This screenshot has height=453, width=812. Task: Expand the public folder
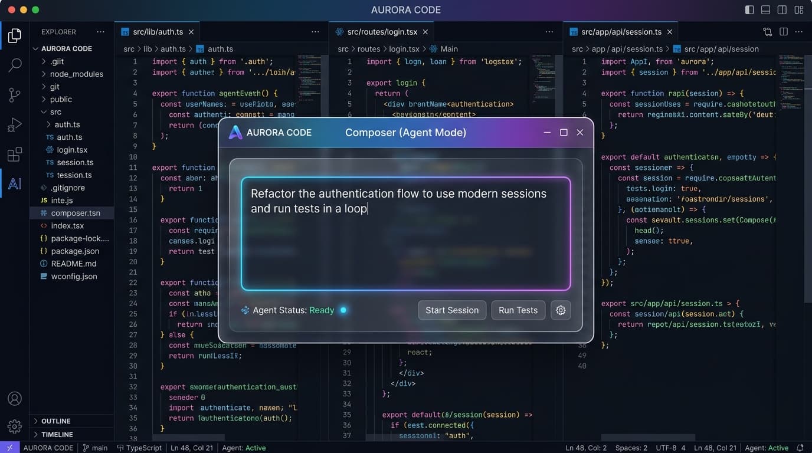coord(44,99)
